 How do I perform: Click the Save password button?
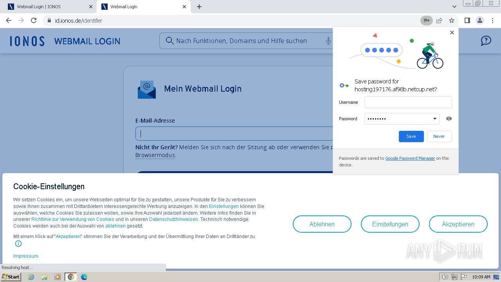point(411,136)
